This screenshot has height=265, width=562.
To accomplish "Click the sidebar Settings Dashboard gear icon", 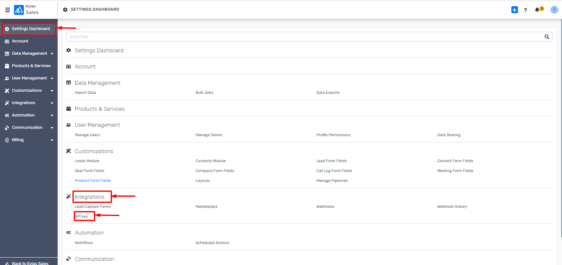I will pos(7,29).
